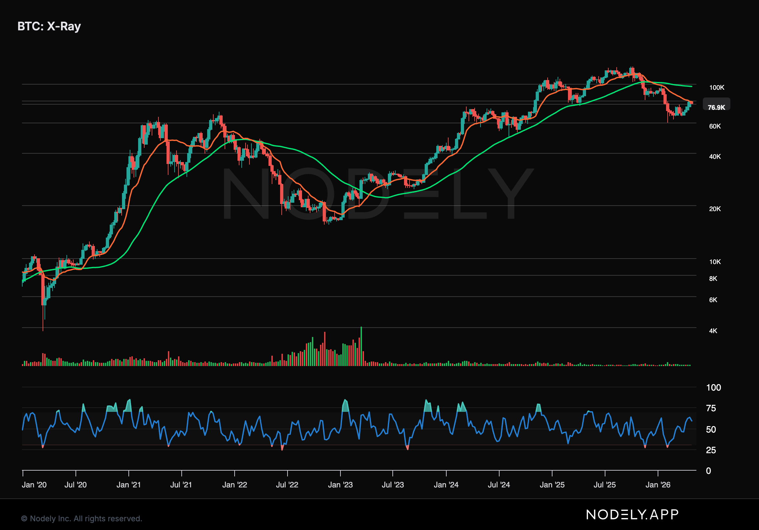Click the Jan '23 time axis marker
759x530 pixels.
pos(340,485)
